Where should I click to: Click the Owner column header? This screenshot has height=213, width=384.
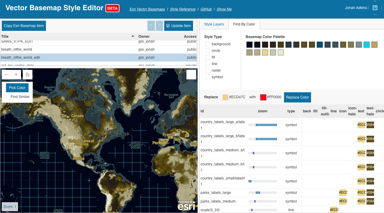point(144,37)
